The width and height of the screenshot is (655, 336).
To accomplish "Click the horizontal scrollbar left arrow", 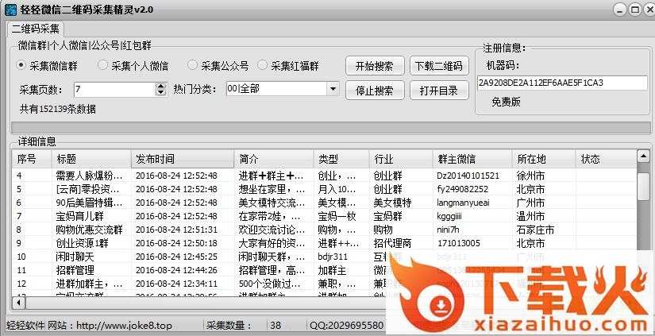I will [x=18, y=302].
